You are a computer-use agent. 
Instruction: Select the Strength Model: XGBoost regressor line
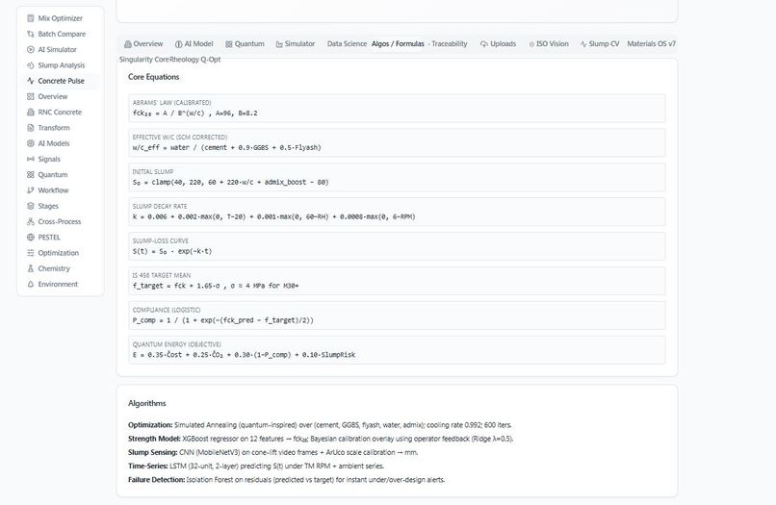321,439
